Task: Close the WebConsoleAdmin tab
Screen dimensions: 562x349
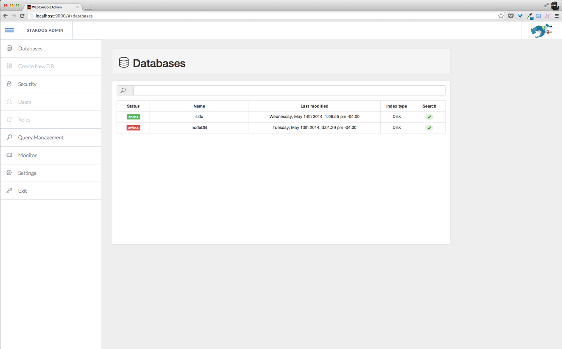Action: [77, 7]
